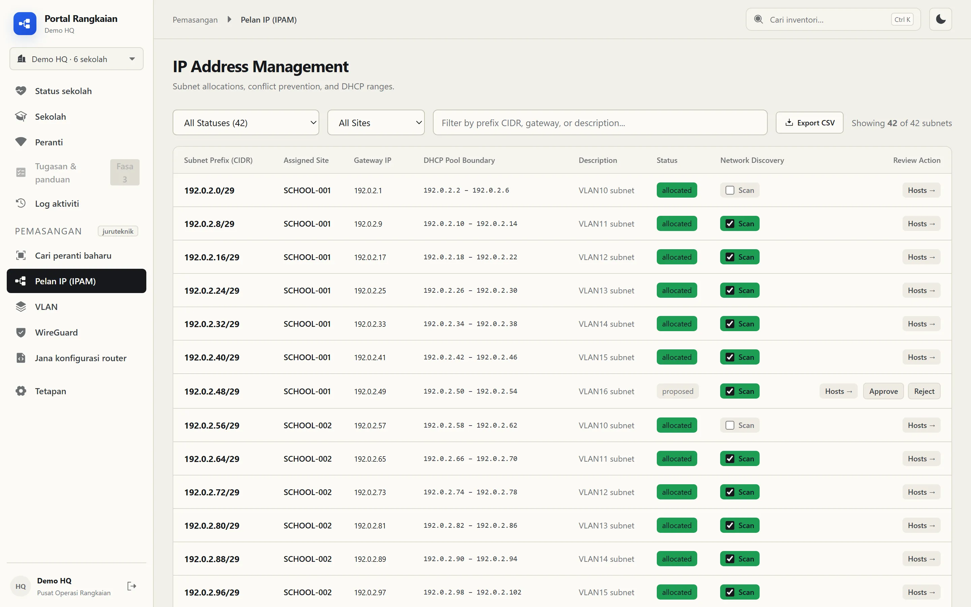The width and height of the screenshot is (971, 607).
Task: Go to the WireGuard sidebar page
Action: tap(76, 333)
